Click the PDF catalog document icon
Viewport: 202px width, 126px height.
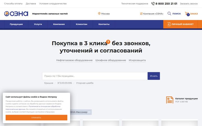click(x=169, y=100)
